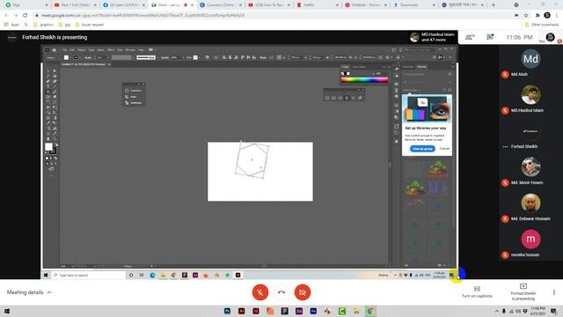563x317 pixels.
Task: Select the Pen tool in Illustrator
Action: click(48, 81)
